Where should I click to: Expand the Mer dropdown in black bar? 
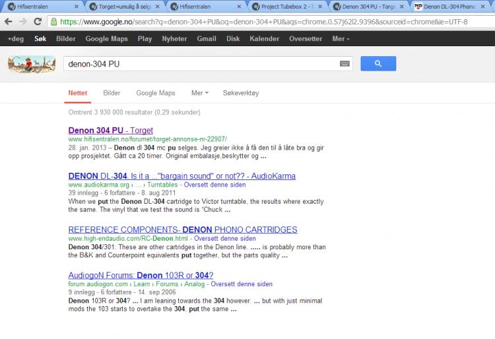tap(341, 39)
